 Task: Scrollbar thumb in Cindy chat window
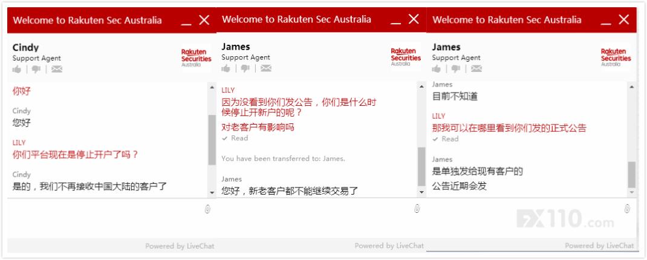[212, 140]
